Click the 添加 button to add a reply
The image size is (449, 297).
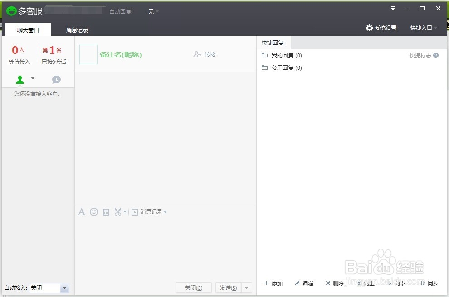(273, 283)
